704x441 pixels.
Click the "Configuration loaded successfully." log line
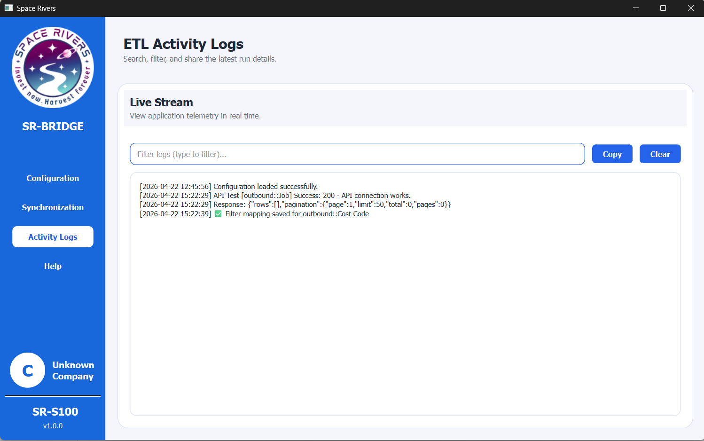tap(229, 187)
